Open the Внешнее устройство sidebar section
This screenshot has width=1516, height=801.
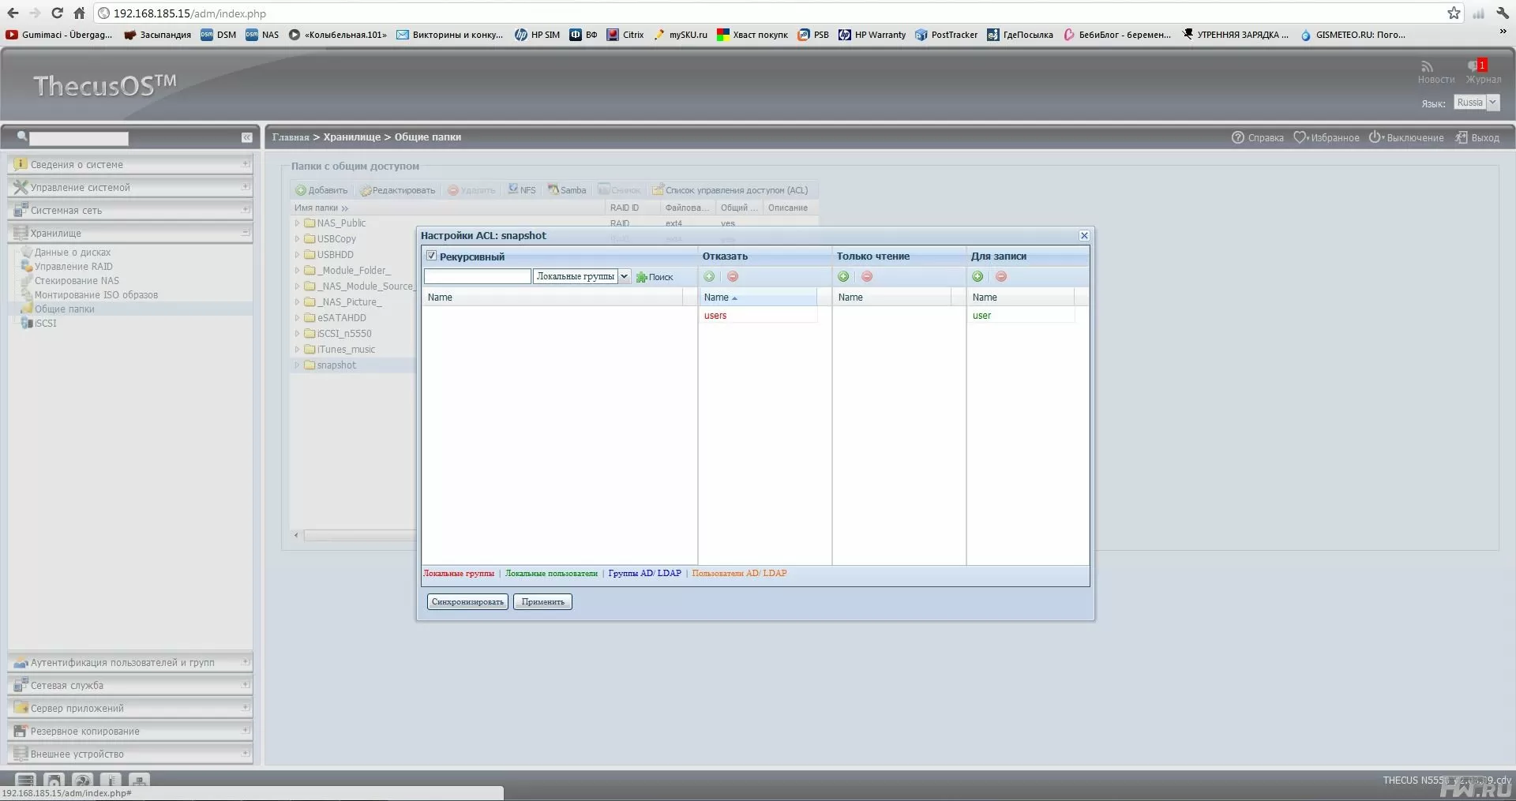coord(130,754)
